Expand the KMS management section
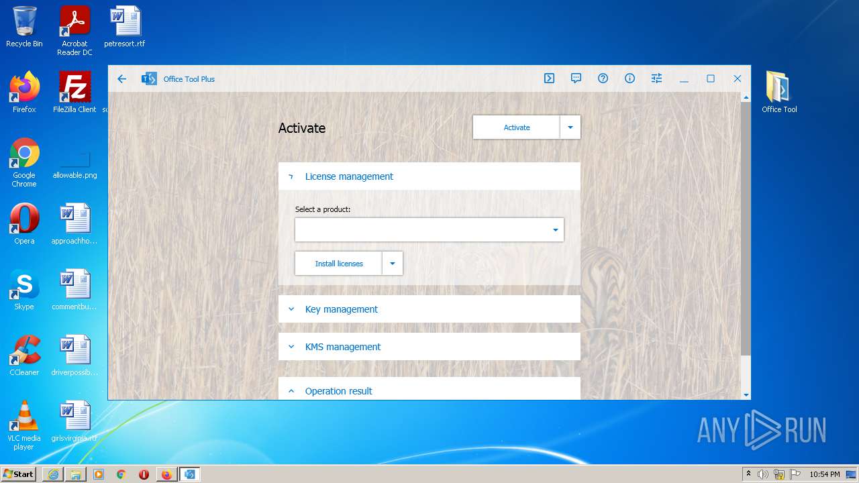This screenshot has height=483, width=859. coord(429,347)
